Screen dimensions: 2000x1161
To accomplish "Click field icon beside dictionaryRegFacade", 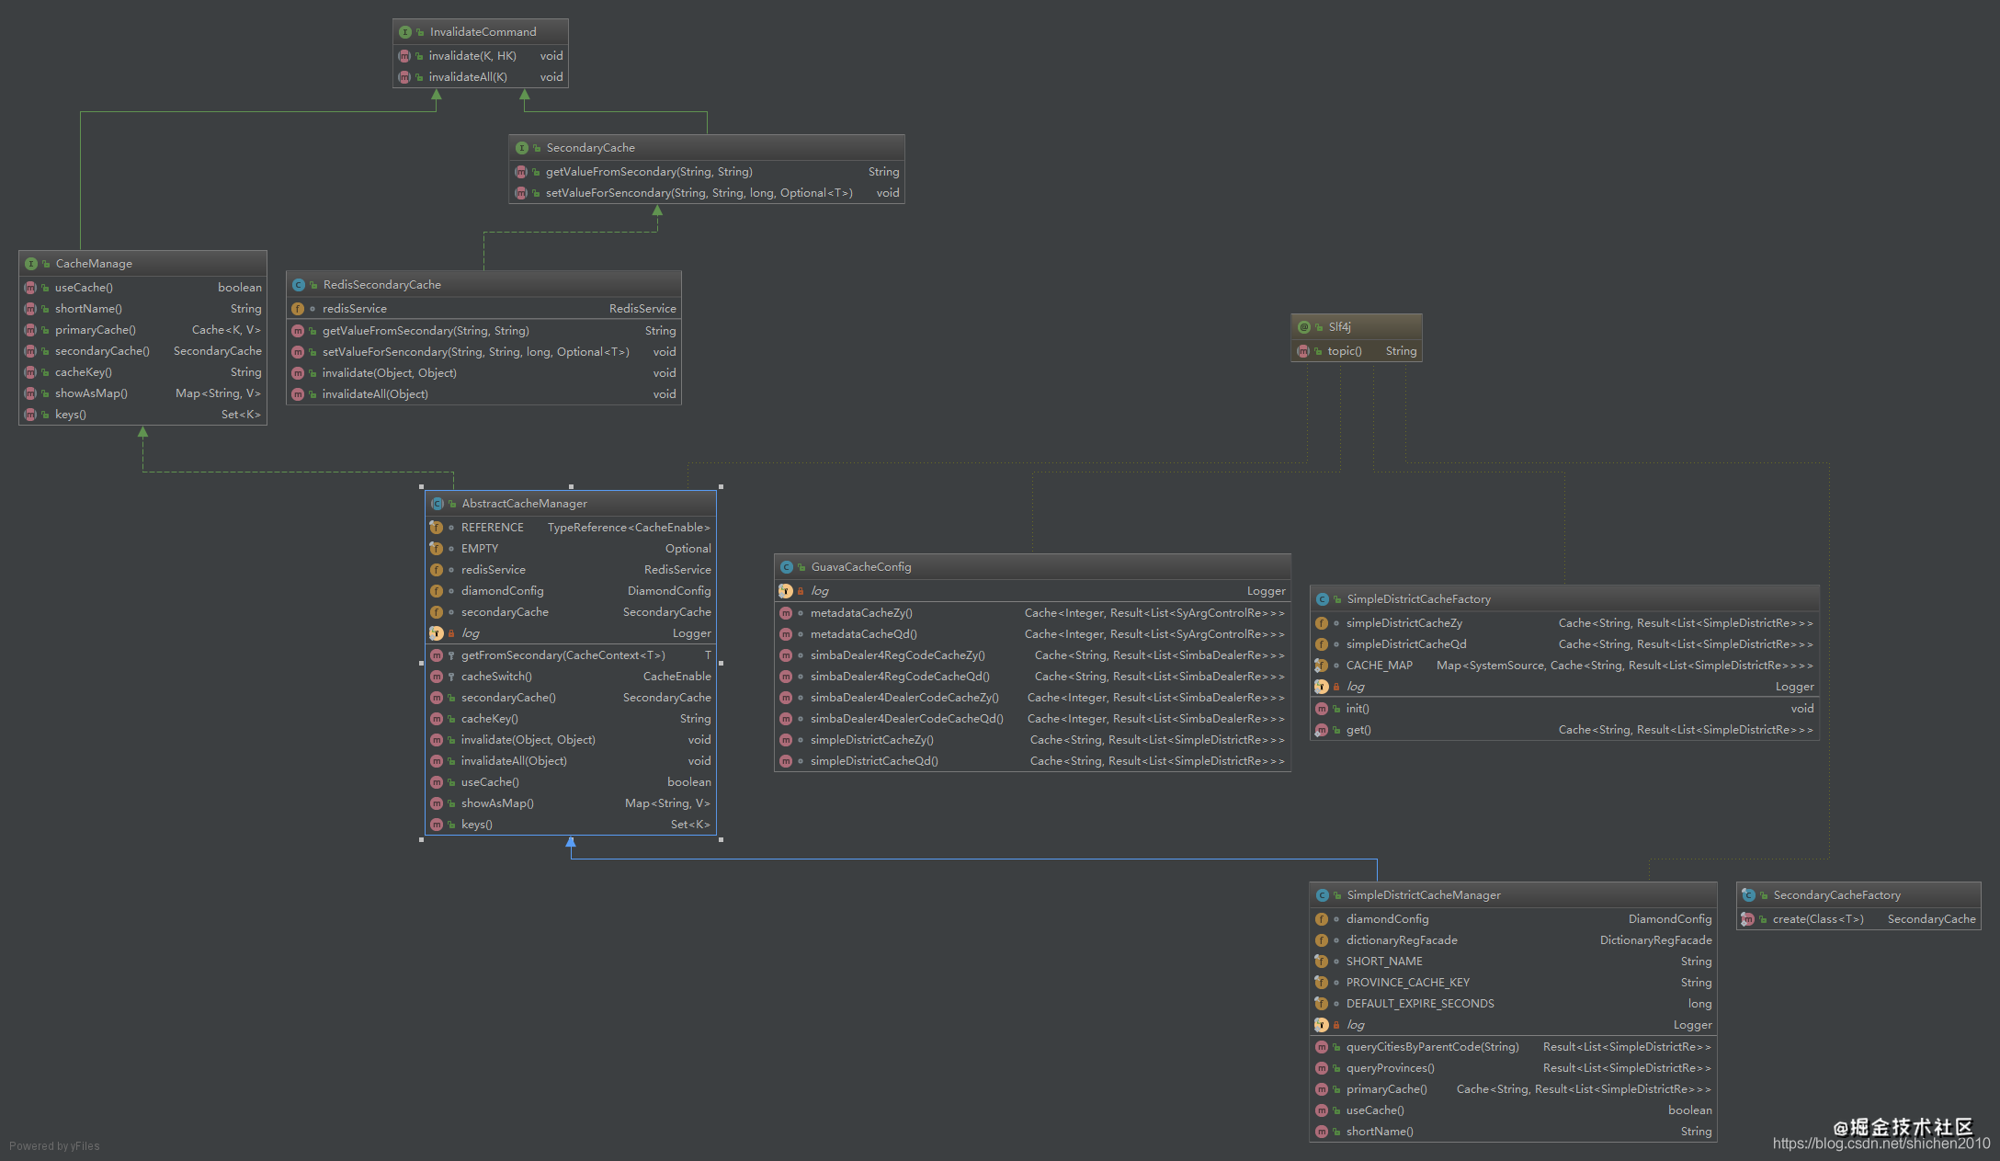I will [x=1322, y=940].
